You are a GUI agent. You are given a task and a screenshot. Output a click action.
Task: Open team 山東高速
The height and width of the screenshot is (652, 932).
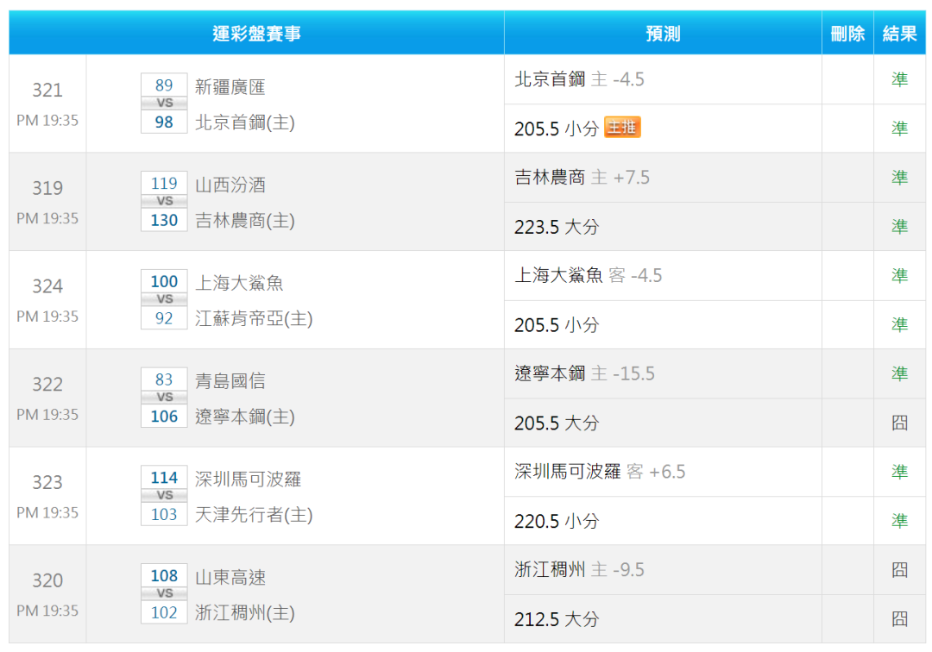click(x=230, y=577)
